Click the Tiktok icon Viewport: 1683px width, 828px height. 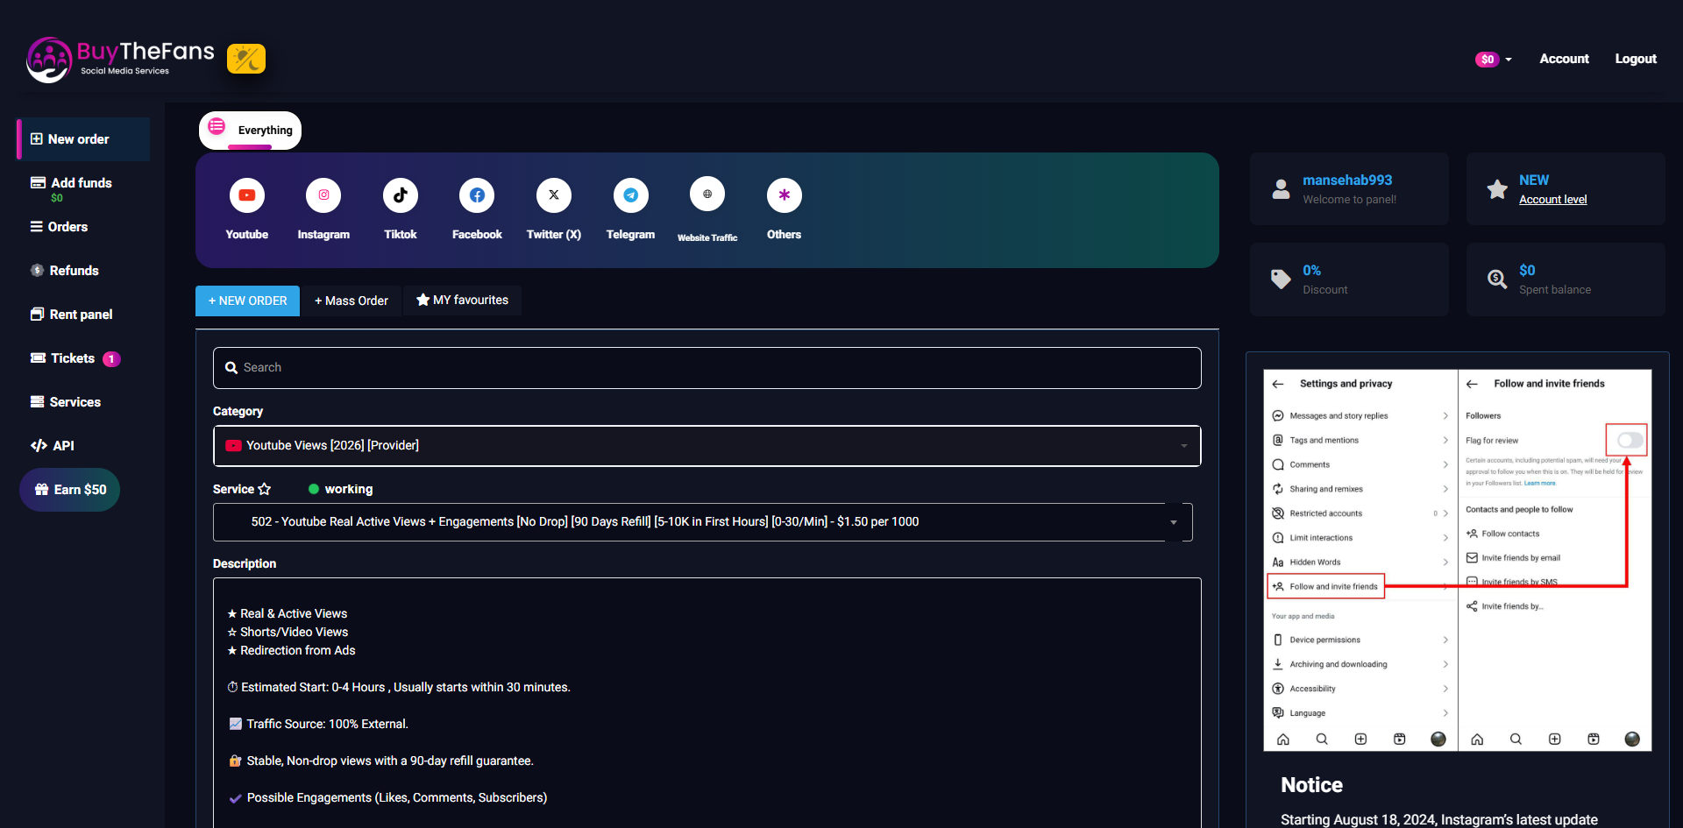(401, 195)
